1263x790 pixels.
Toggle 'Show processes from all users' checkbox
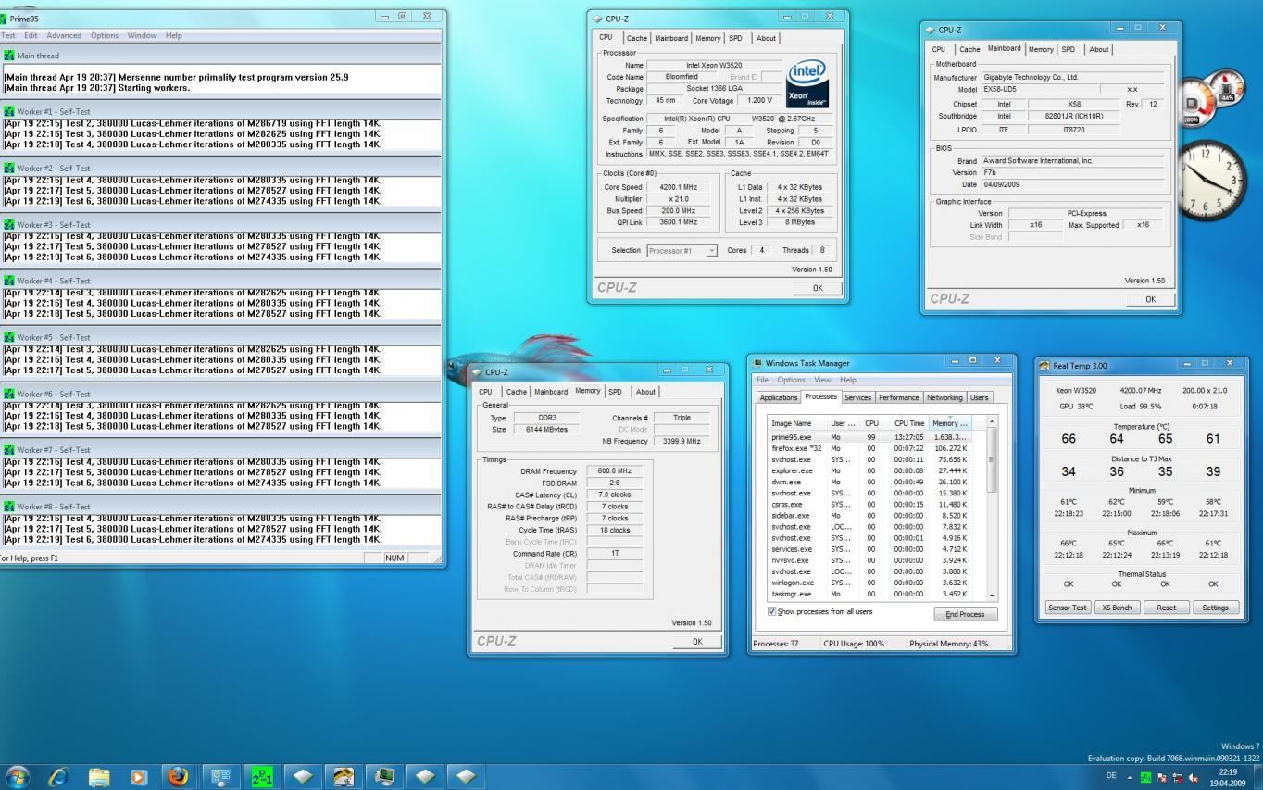(x=772, y=612)
